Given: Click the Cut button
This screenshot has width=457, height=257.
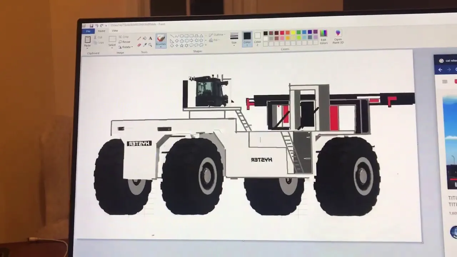Looking at the screenshot, I should (97, 37).
